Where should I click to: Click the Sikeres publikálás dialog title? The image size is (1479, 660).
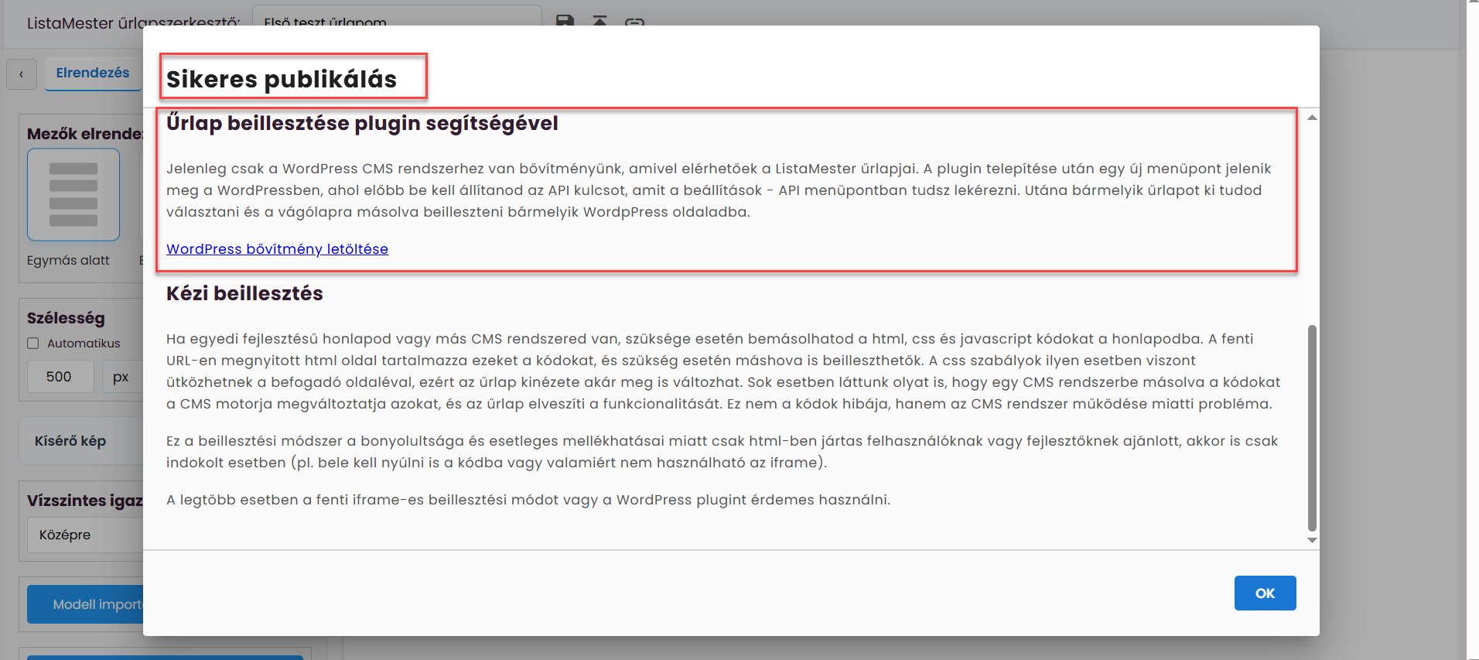coord(282,79)
